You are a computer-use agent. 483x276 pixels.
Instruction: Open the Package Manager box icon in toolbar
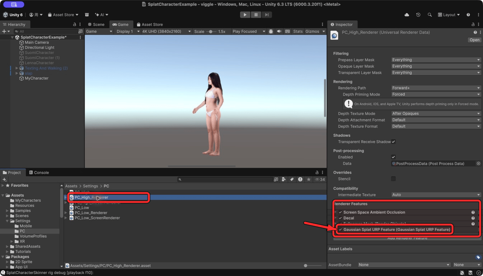(87, 15)
